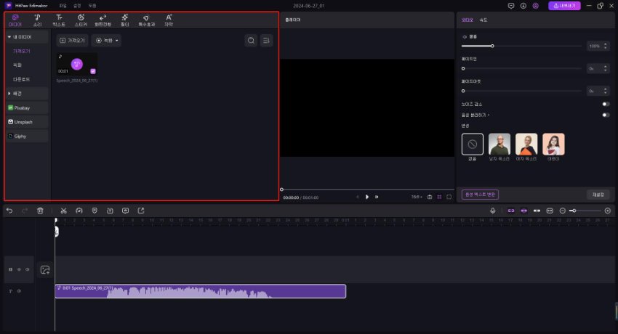
Task: Click the undo arrow in timeline toolbar
Action: [x=9, y=211]
